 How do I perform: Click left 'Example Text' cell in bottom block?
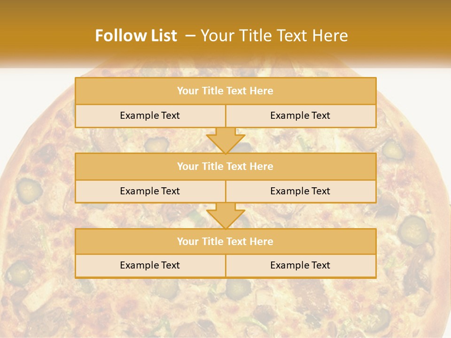coord(150,265)
